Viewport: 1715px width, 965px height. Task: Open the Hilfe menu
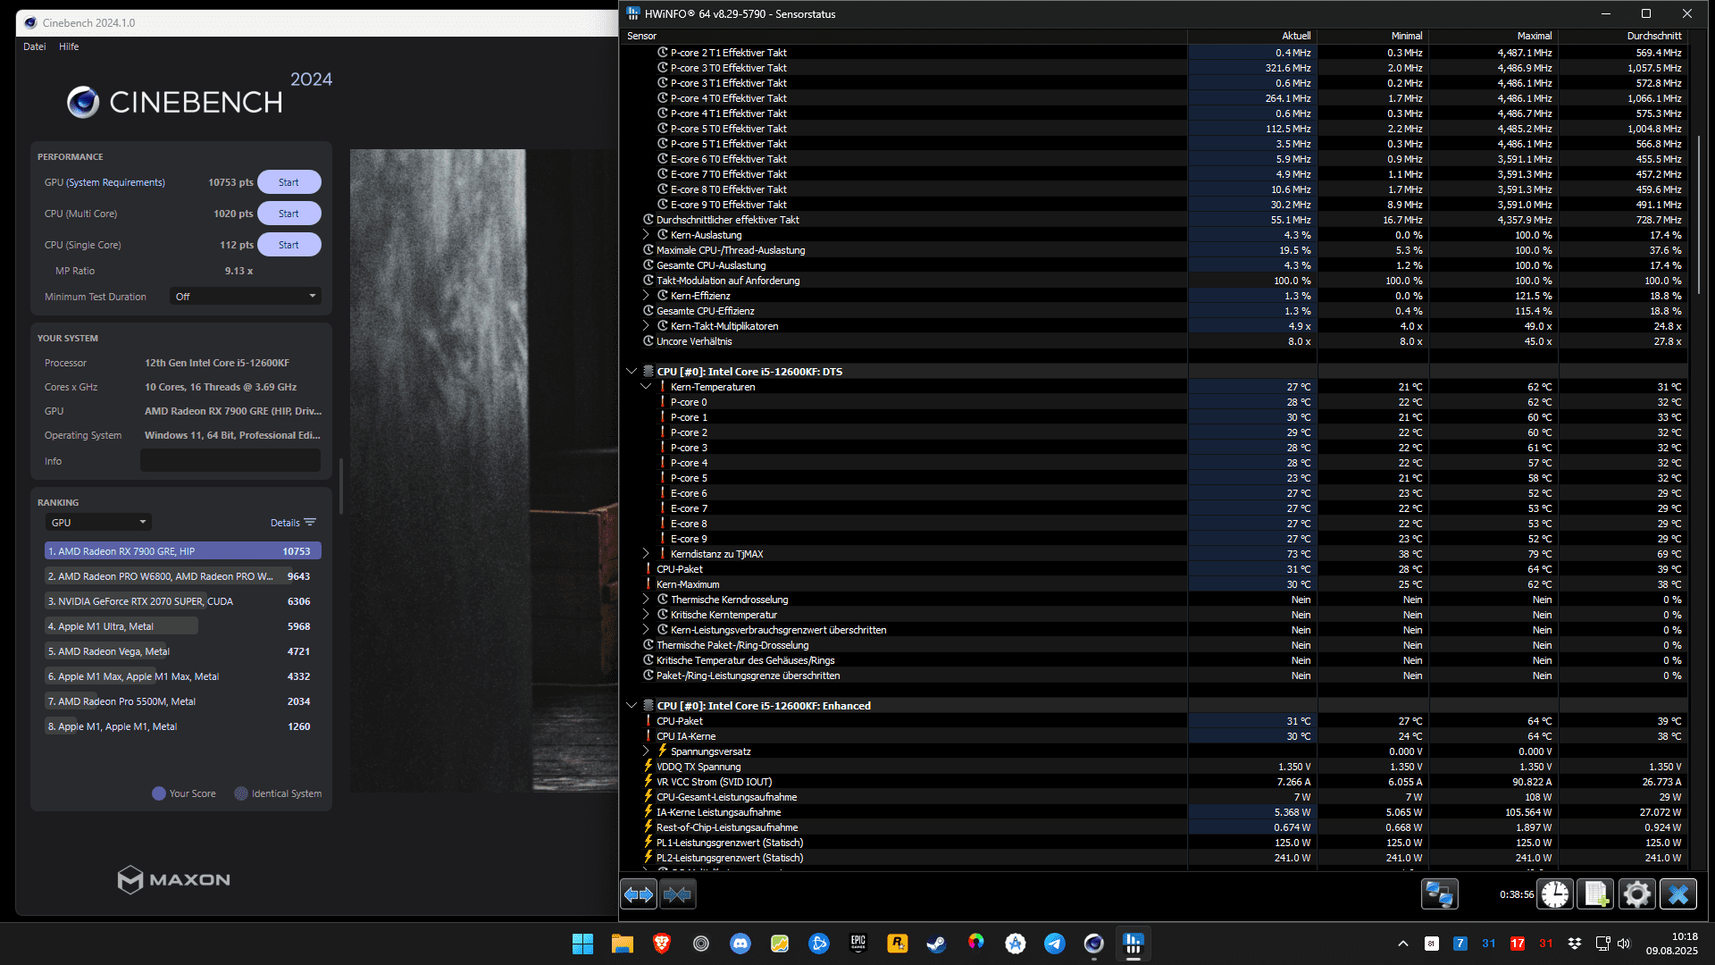coord(69,46)
